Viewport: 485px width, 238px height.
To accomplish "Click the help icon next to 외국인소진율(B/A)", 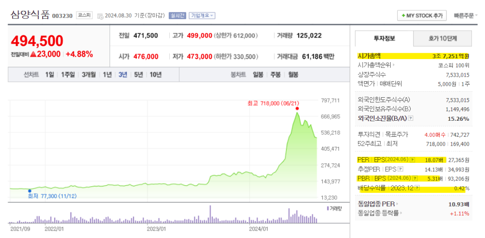I will click(411, 119).
